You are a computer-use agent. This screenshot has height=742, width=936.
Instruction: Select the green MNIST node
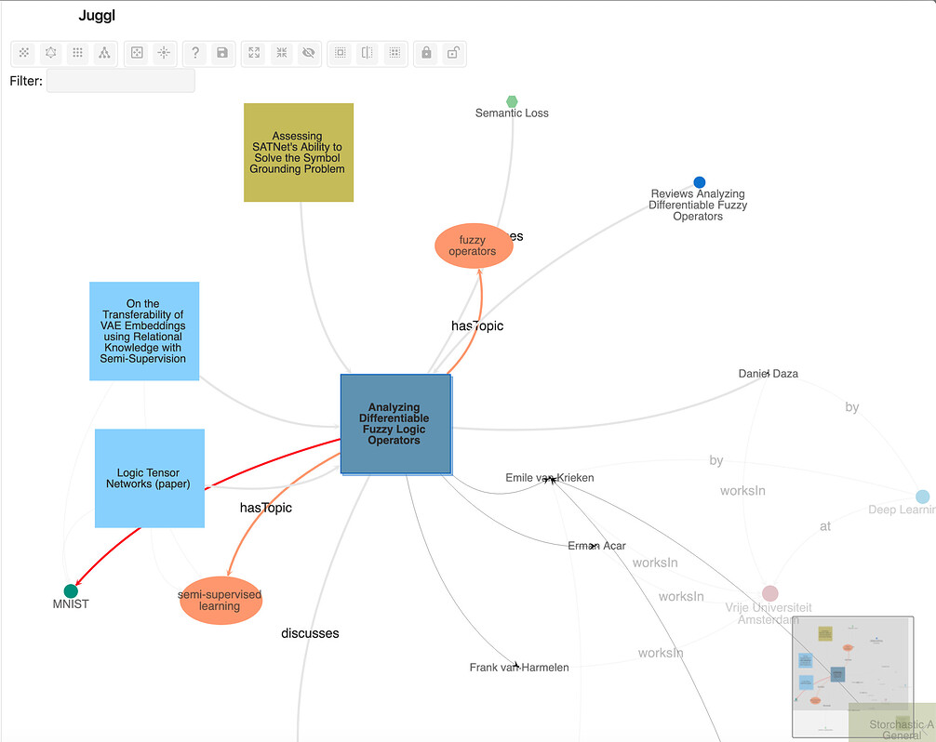(70, 590)
